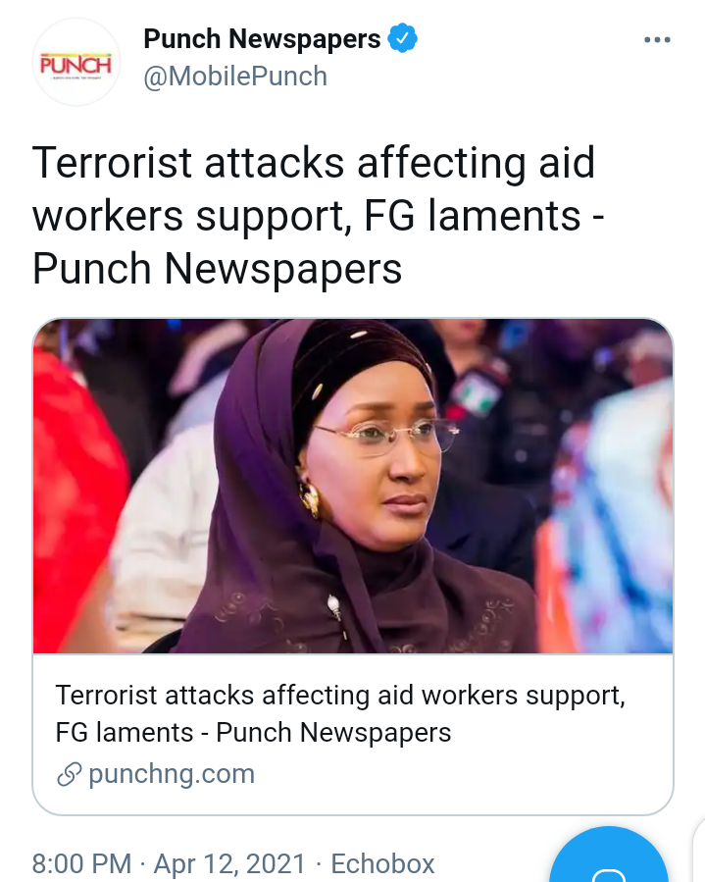The width and height of the screenshot is (705, 882).
Task: Click the blue verified badge
Action: [403, 38]
